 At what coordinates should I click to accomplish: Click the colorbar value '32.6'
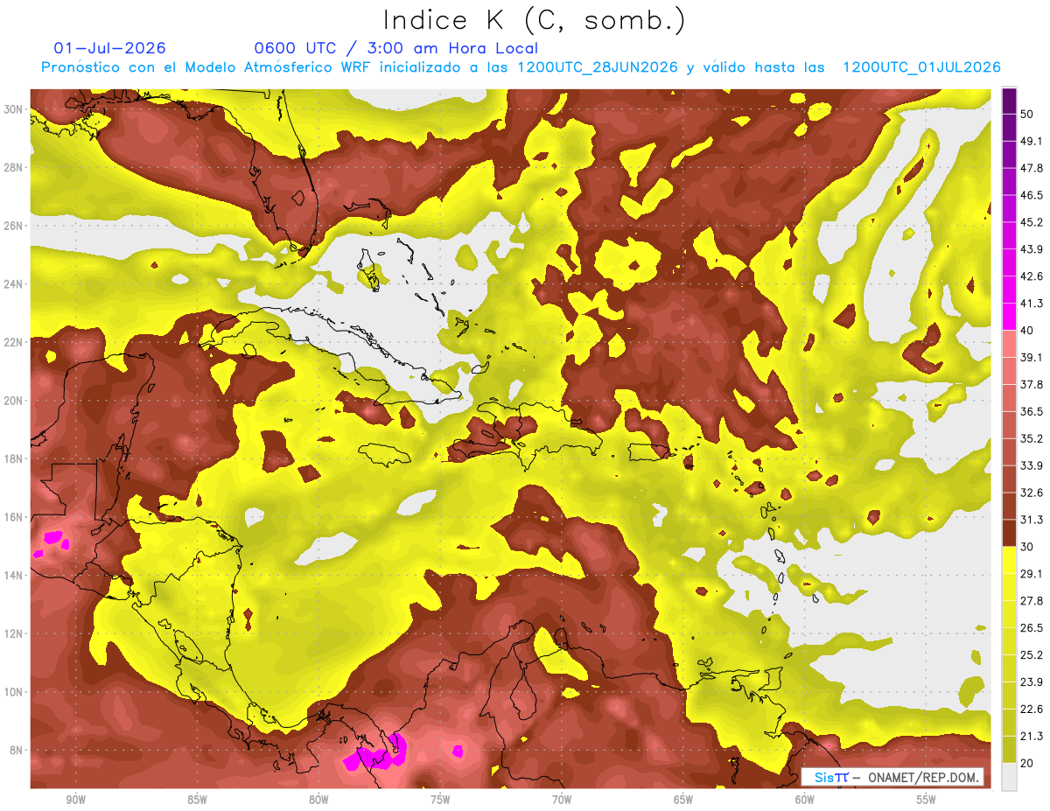[x=1032, y=493]
